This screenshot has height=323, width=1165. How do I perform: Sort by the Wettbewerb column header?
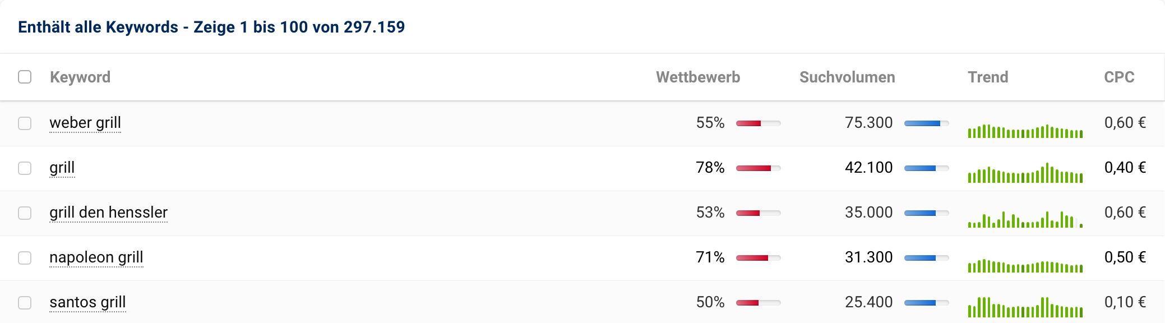coord(698,77)
